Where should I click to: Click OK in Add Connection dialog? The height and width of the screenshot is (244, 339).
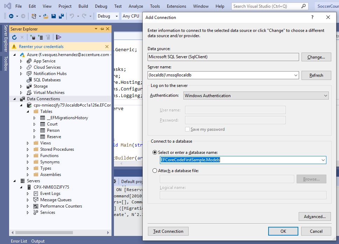283,231
